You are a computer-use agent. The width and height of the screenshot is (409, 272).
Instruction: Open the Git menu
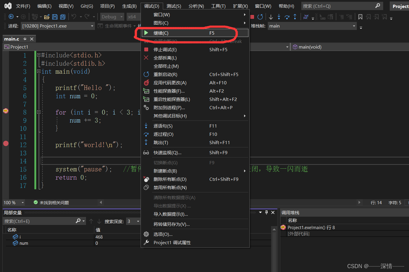(x=87, y=6)
